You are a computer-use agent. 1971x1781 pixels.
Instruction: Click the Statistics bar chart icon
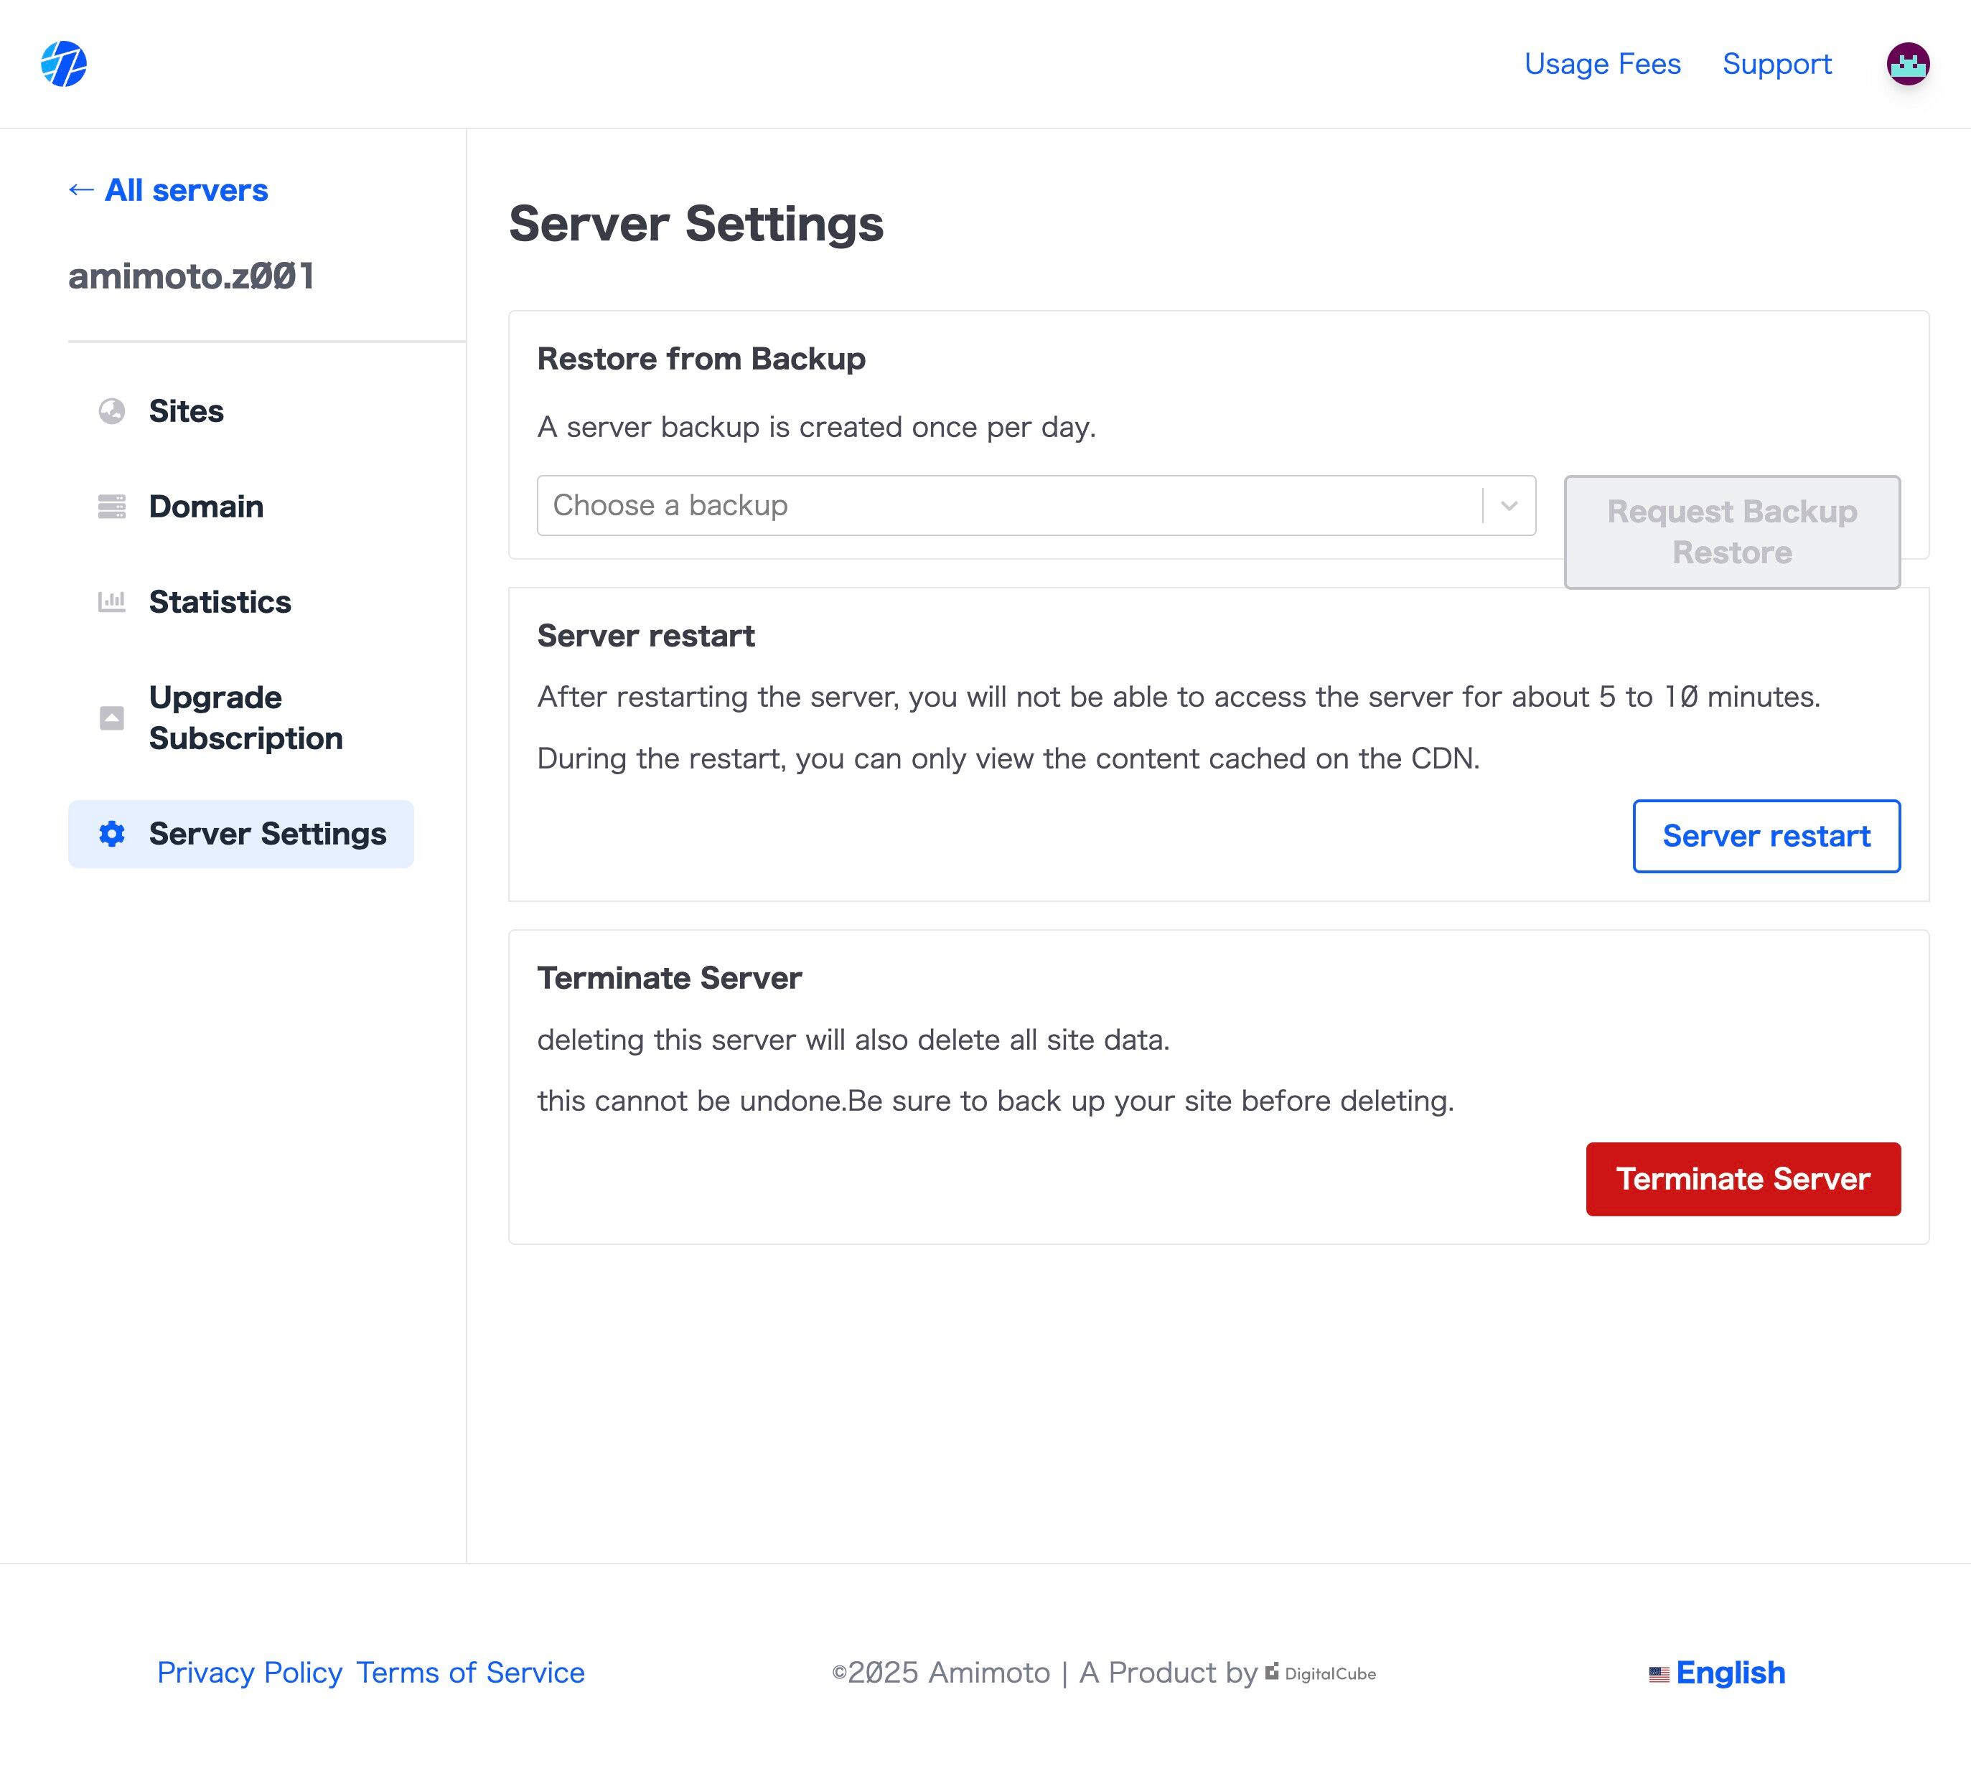[x=113, y=602]
